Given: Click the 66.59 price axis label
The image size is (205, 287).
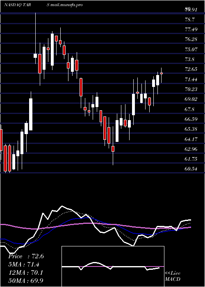Looking at the screenshot, I should point(191,119).
